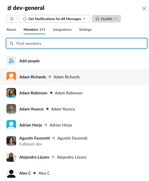Star the dev-general channel

[x=12, y=19]
